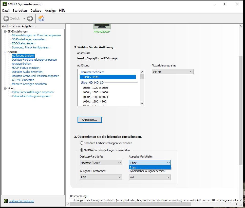Open ECC-Status ändern
This screenshot has height=208, width=245.
coord(24,43)
